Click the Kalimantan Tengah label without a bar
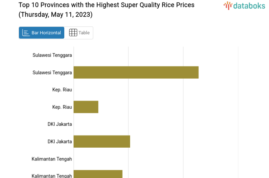 coord(51,159)
